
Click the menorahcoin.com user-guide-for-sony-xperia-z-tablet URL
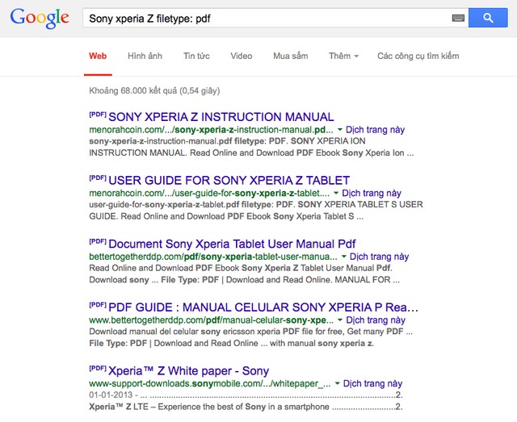(x=209, y=193)
